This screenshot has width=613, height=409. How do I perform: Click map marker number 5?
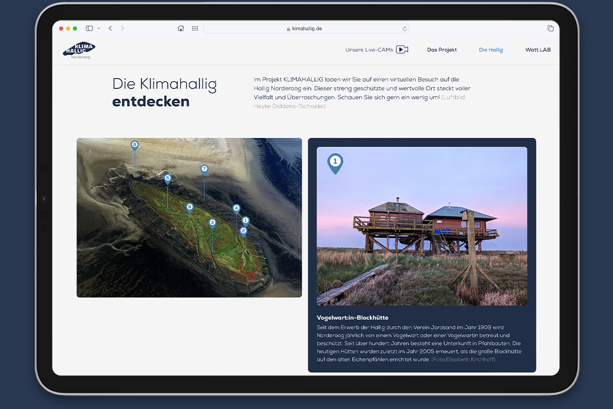pyautogui.click(x=168, y=178)
